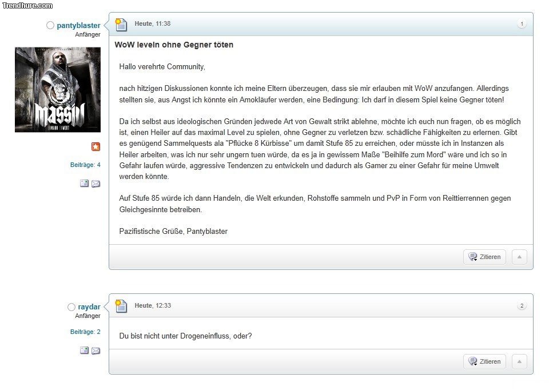Click the status circle beside pantyblaster
Viewport: 549px width, 390px height.
[x=50, y=25]
